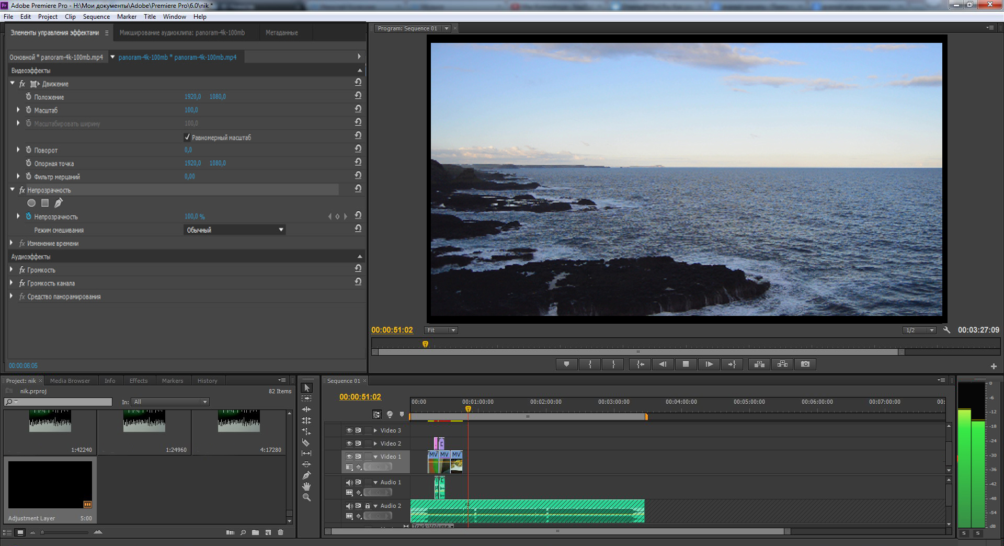Open program monitor settings wrench

tap(946, 330)
